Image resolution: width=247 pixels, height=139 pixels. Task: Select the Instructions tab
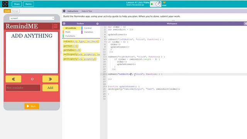point(73,11)
